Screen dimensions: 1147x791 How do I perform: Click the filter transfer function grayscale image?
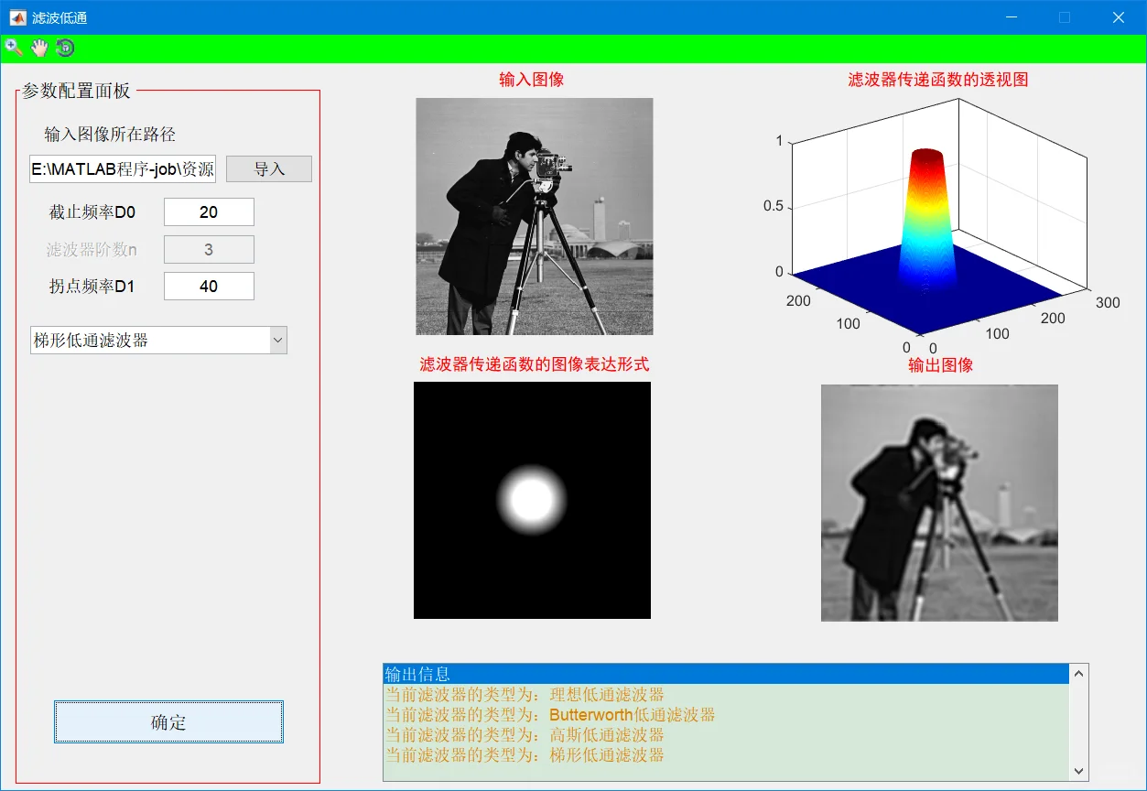pyautogui.click(x=531, y=500)
